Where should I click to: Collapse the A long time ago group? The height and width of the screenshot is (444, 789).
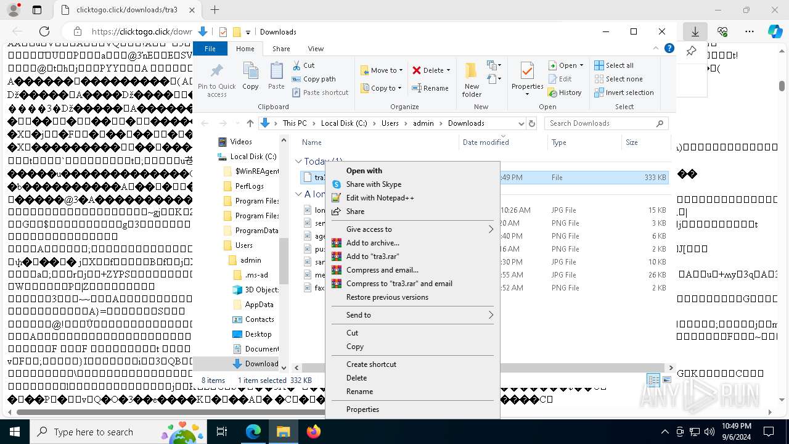[x=299, y=194]
